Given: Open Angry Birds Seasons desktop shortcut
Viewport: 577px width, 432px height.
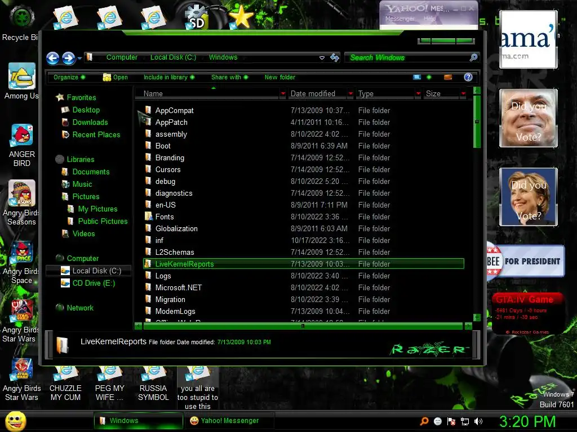Looking at the screenshot, I should [21, 202].
